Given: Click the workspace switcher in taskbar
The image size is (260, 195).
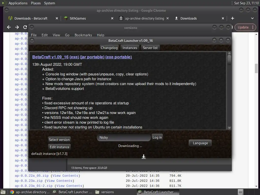Looking at the screenshot, I should [x=240, y=192].
